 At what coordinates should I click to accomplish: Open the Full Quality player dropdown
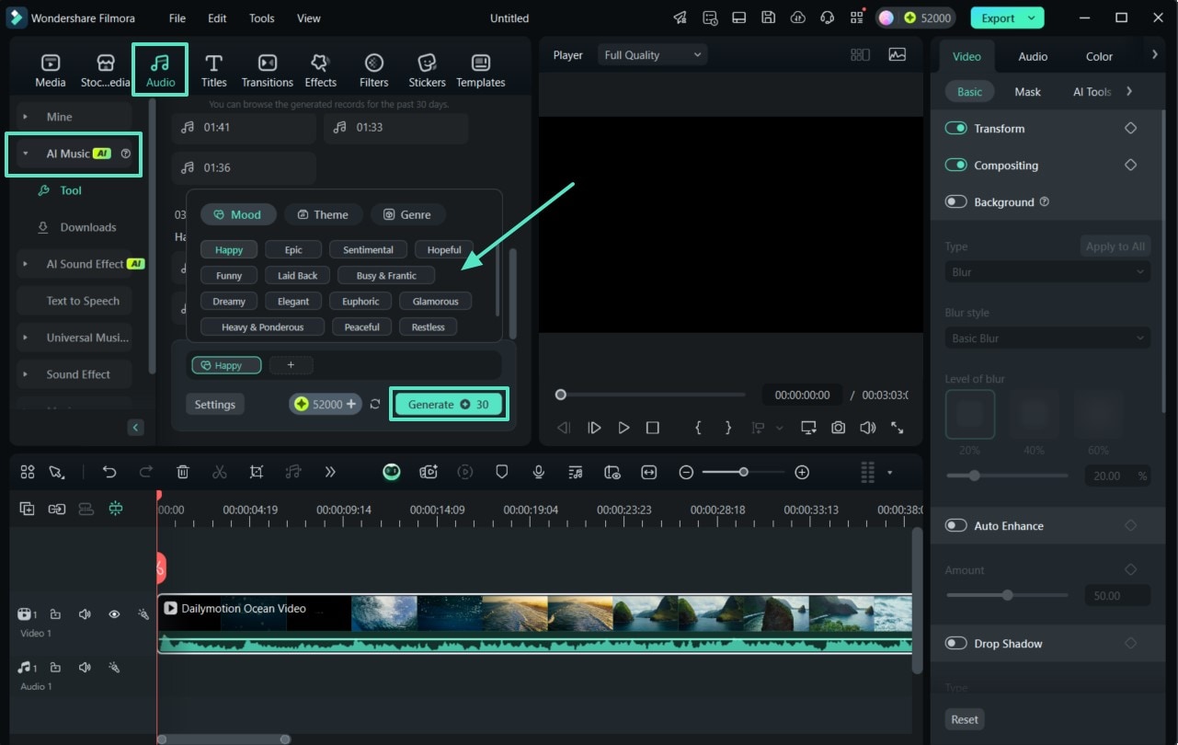tap(653, 55)
